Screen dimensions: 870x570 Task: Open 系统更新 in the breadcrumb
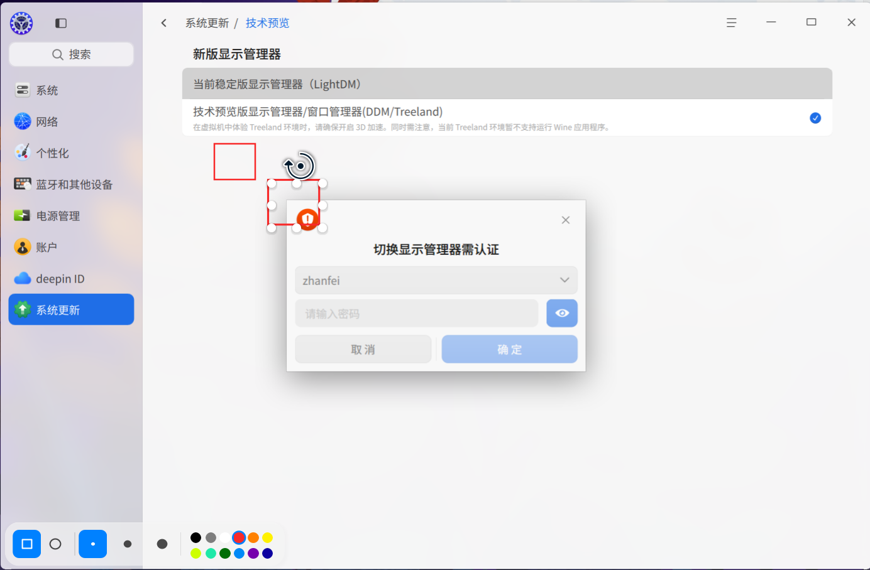pyautogui.click(x=207, y=23)
